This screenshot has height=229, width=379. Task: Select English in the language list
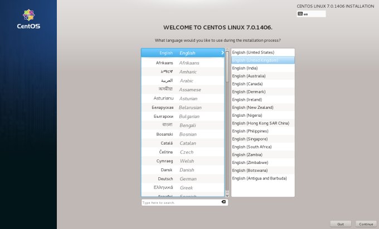pos(183,53)
